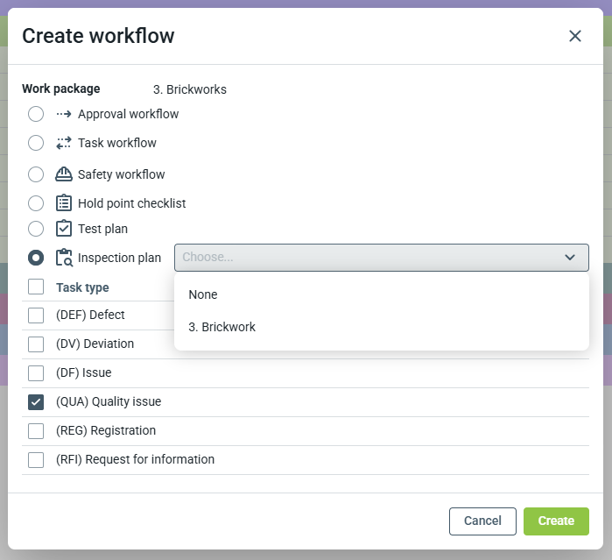Click the Task workflow arrows icon
The width and height of the screenshot is (612, 560).
click(63, 143)
